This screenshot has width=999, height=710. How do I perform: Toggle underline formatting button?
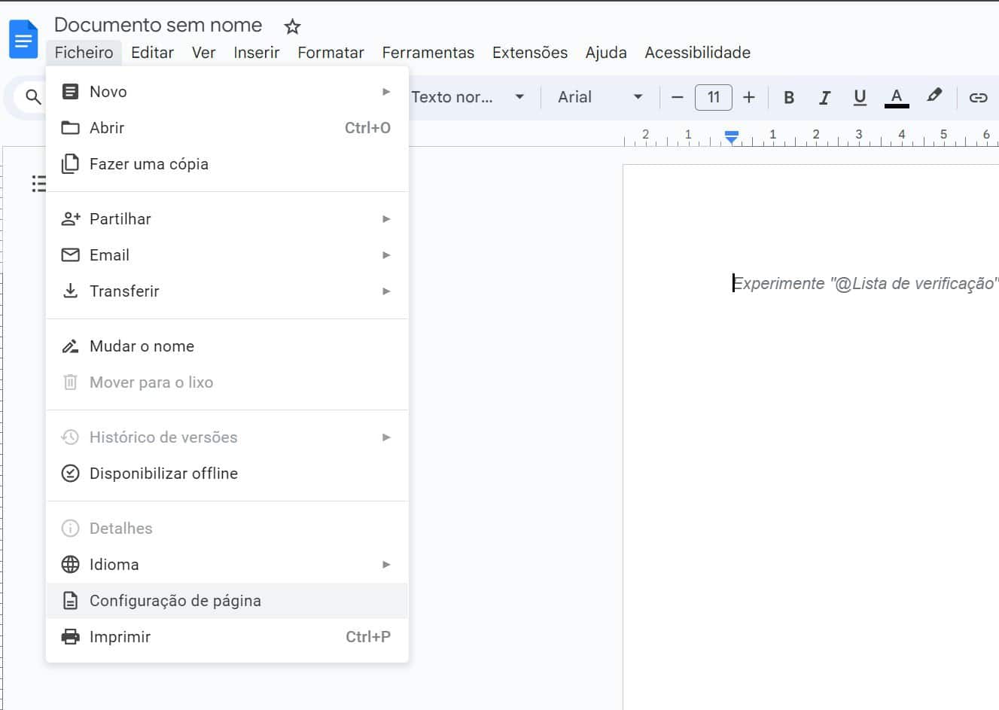coord(860,97)
